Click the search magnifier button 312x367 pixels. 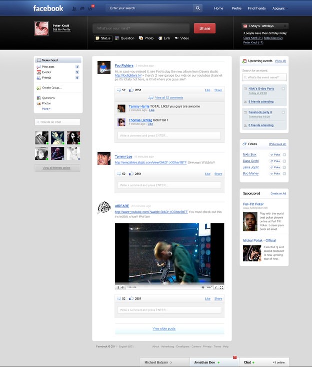pos(198,8)
